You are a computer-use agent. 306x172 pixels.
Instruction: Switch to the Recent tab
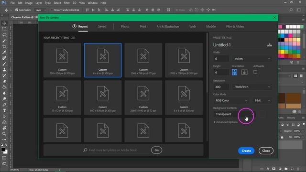click(80, 27)
